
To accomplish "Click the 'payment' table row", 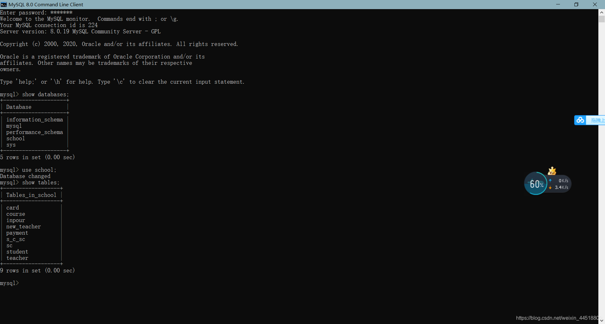I will 17,233.
